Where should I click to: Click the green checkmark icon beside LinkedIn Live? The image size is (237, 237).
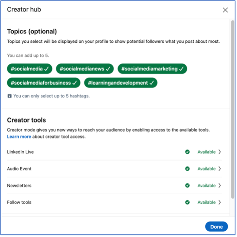(x=187, y=152)
